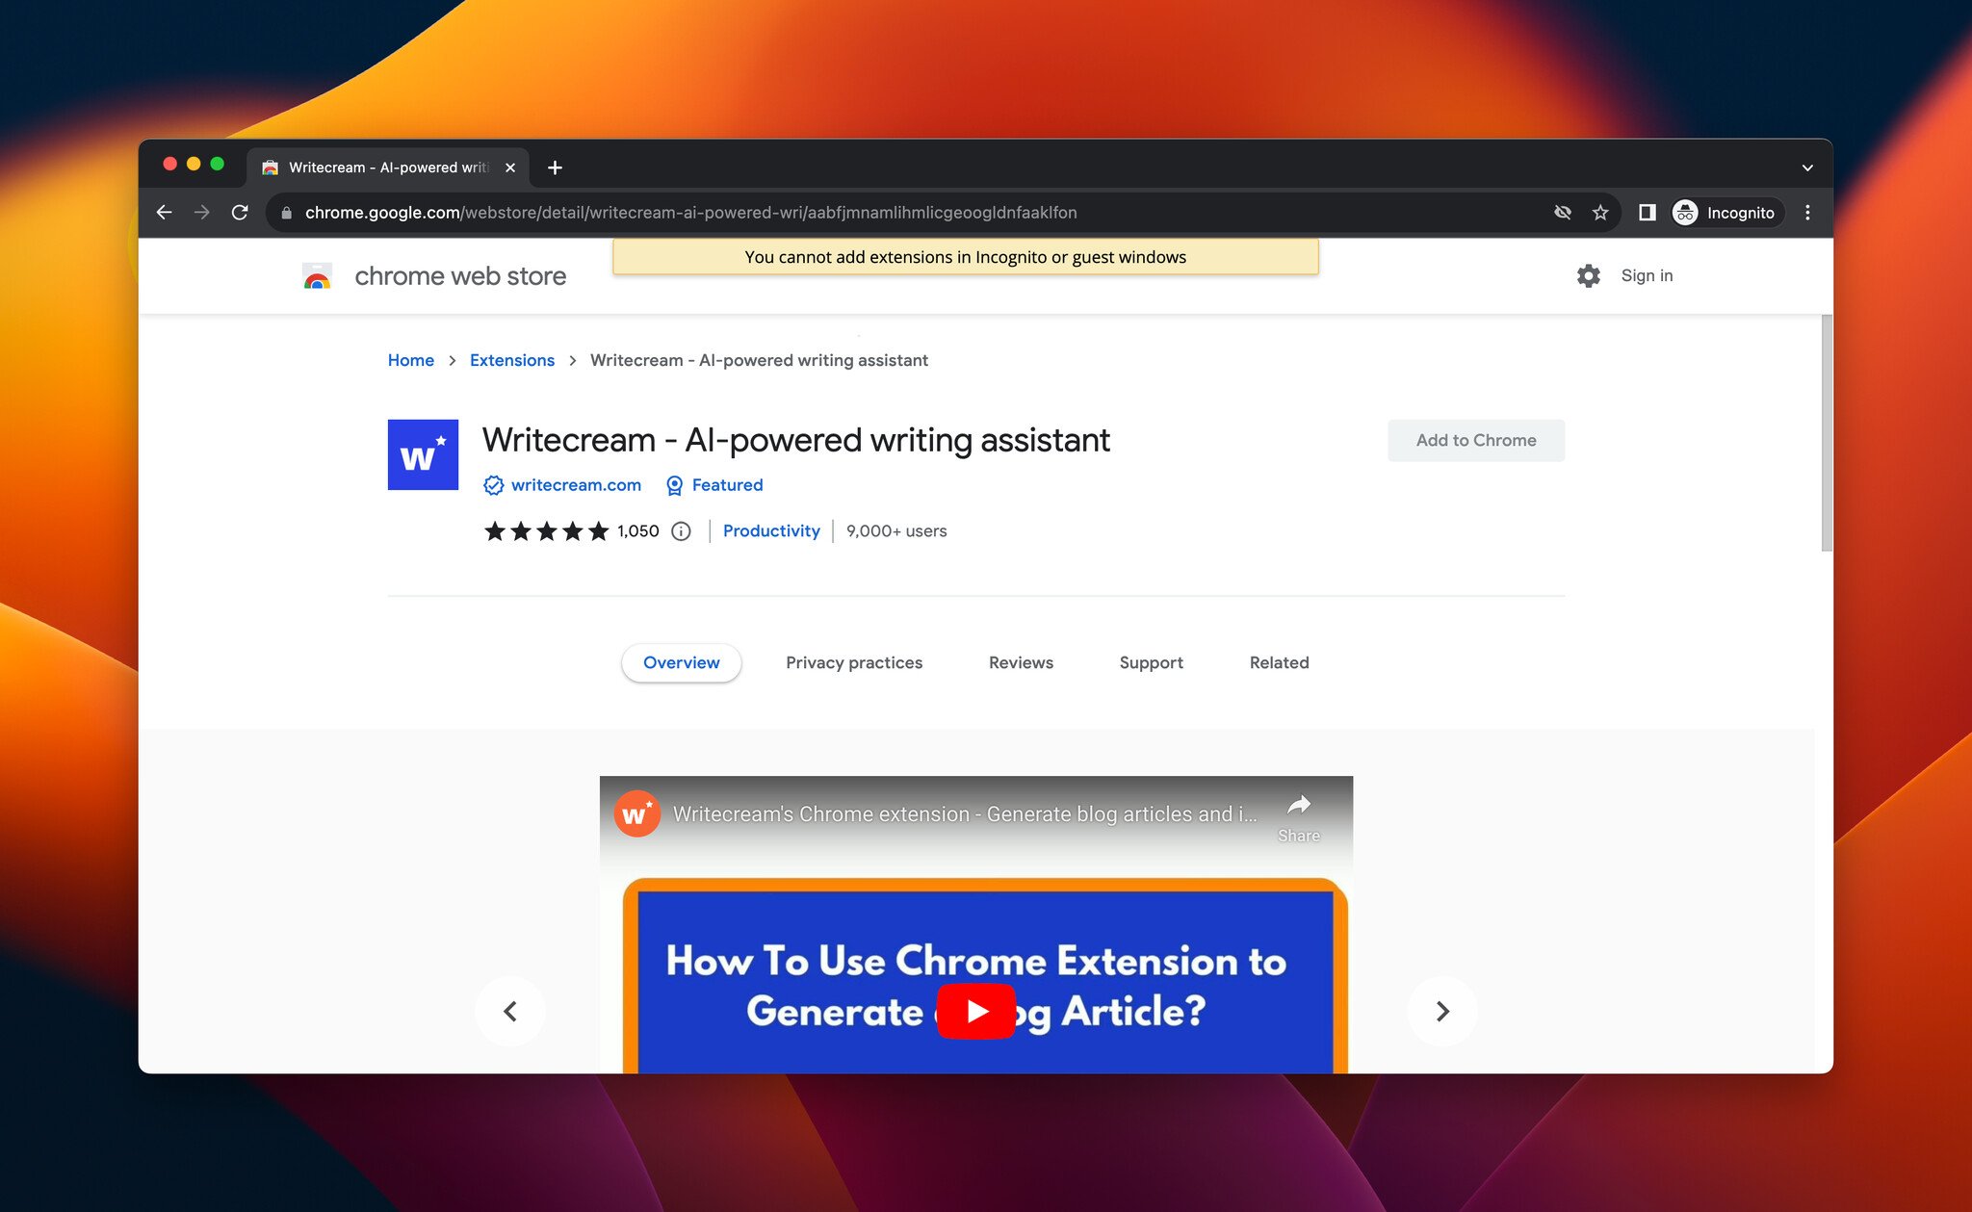The height and width of the screenshot is (1212, 1972).
Task: Click the verified badge icon next to writecream.com
Action: pos(493,484)
